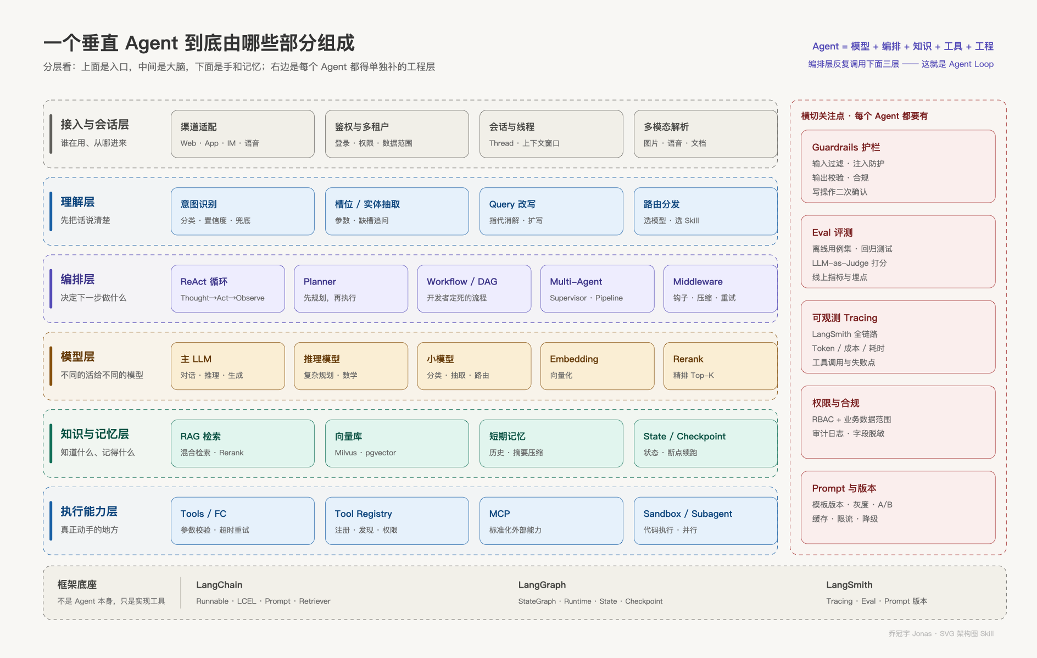Select the 鉴权与多租户 card
The image size is (1037, 658).
pos(397,134)
